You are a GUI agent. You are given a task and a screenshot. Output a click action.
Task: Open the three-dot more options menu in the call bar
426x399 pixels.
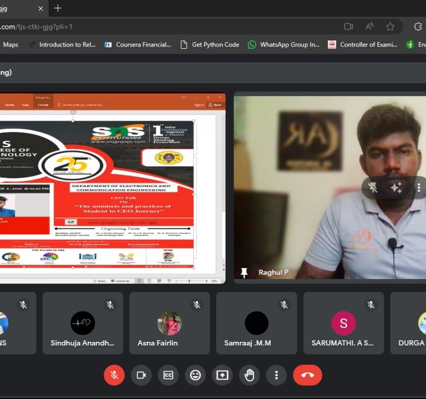(276, 375)
